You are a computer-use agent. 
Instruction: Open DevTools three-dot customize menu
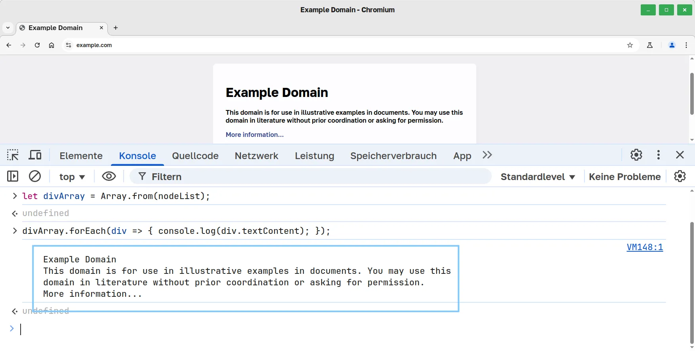coord(659,155)
